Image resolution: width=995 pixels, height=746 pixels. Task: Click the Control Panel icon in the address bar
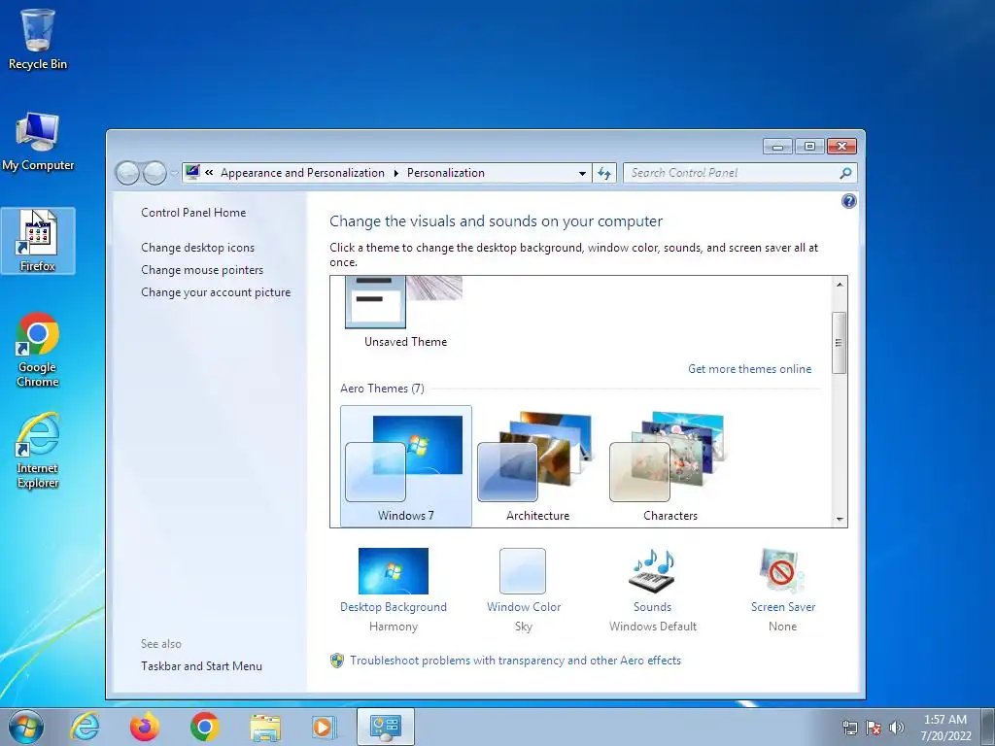(x=192, y=172)
